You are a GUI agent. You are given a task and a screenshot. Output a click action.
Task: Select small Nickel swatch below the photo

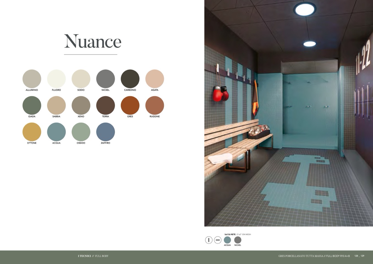[x=238, y=240]
